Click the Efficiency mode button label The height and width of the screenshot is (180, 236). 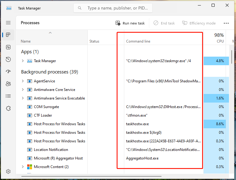(x=203, y=23)
